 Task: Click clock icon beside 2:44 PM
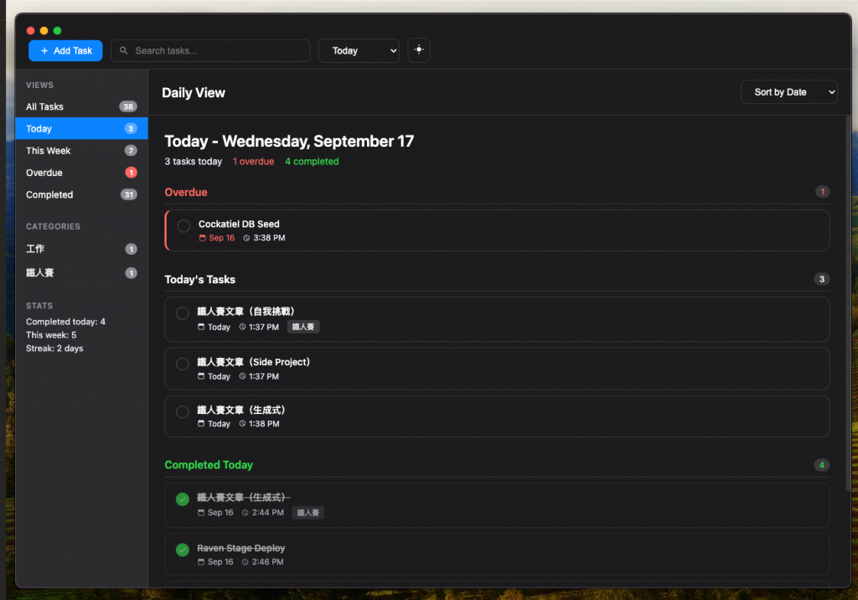tap(246, 512)
